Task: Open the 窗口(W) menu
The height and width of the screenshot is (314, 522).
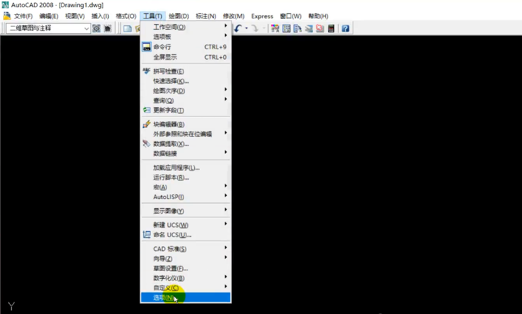Action: (x=291, y=16)
